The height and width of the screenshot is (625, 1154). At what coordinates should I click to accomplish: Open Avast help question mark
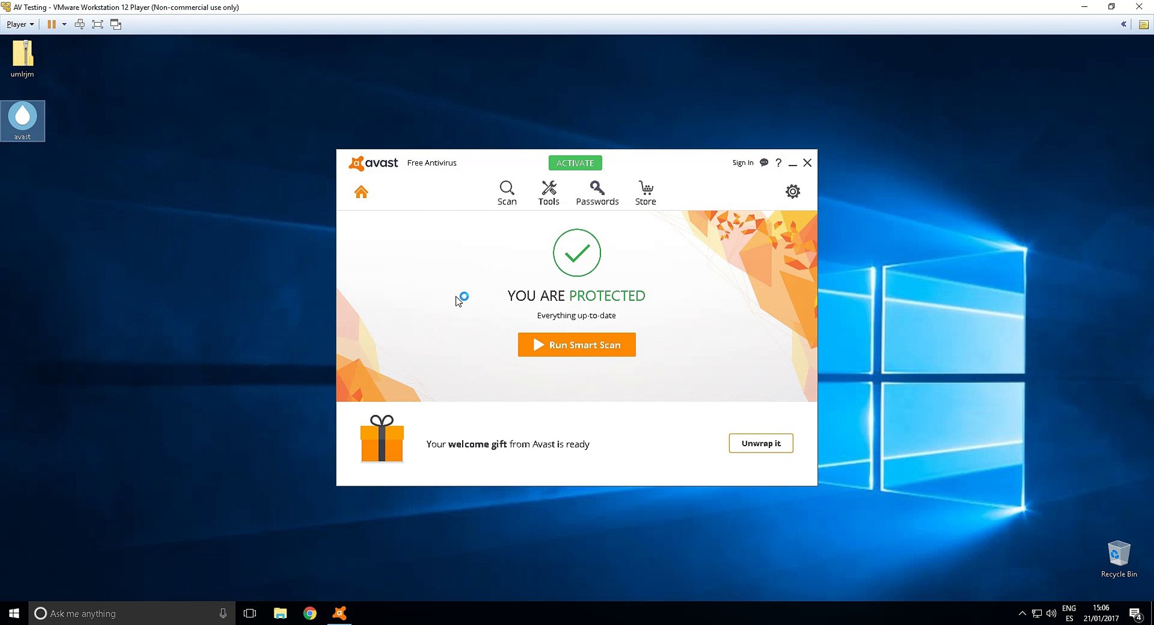click(x=778, y=163)
